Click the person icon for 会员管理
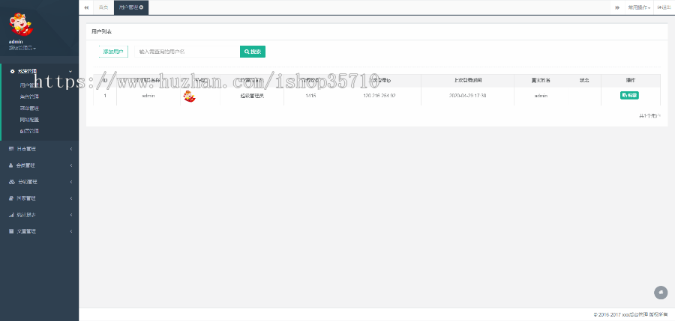Screen dimensions: 675x321 tap(11, 165)
